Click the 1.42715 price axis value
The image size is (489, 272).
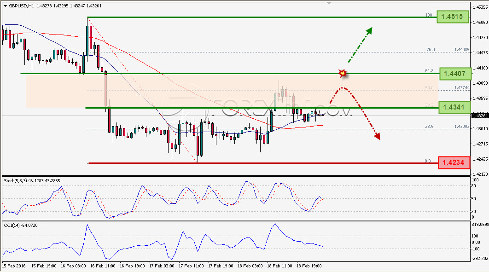pos(481,144)
